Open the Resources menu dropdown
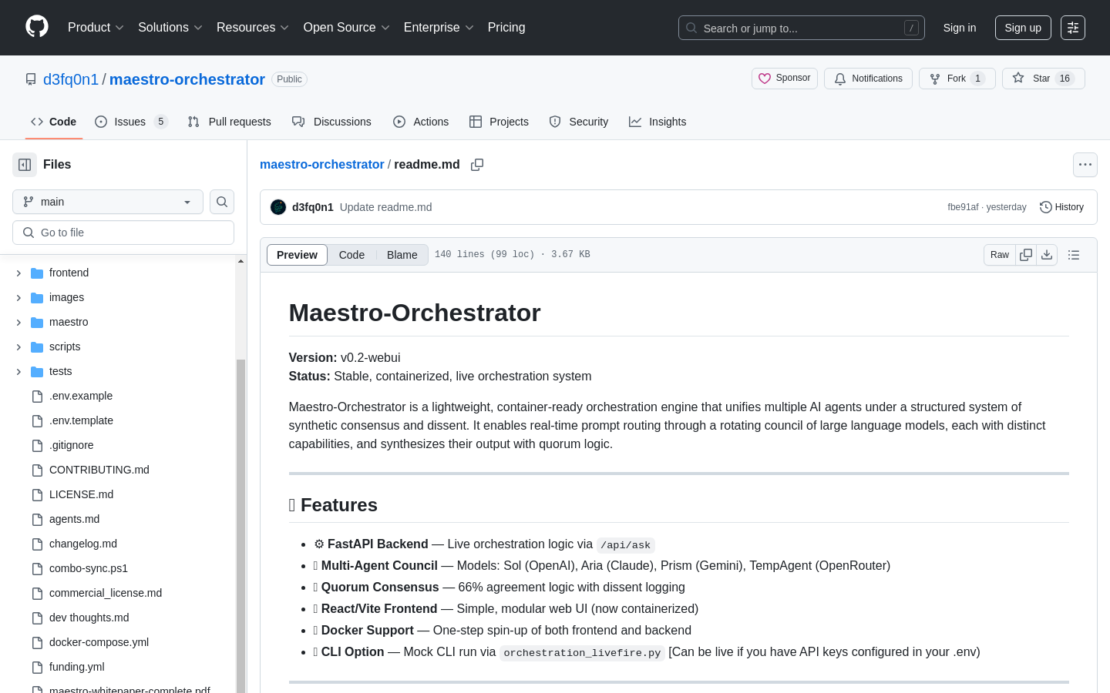 point(253,28)
